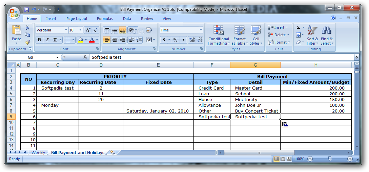The width and height of the screenshot is (369, 172).
Task: Click the AutoSum sigma icon
Action: coord(298,27)
